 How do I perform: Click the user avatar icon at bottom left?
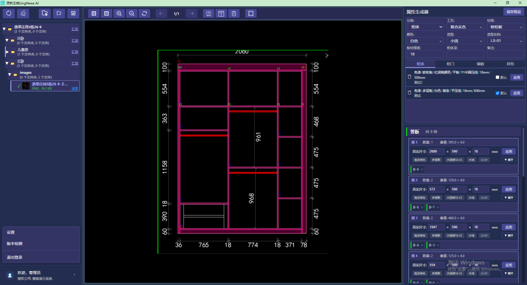10,275
